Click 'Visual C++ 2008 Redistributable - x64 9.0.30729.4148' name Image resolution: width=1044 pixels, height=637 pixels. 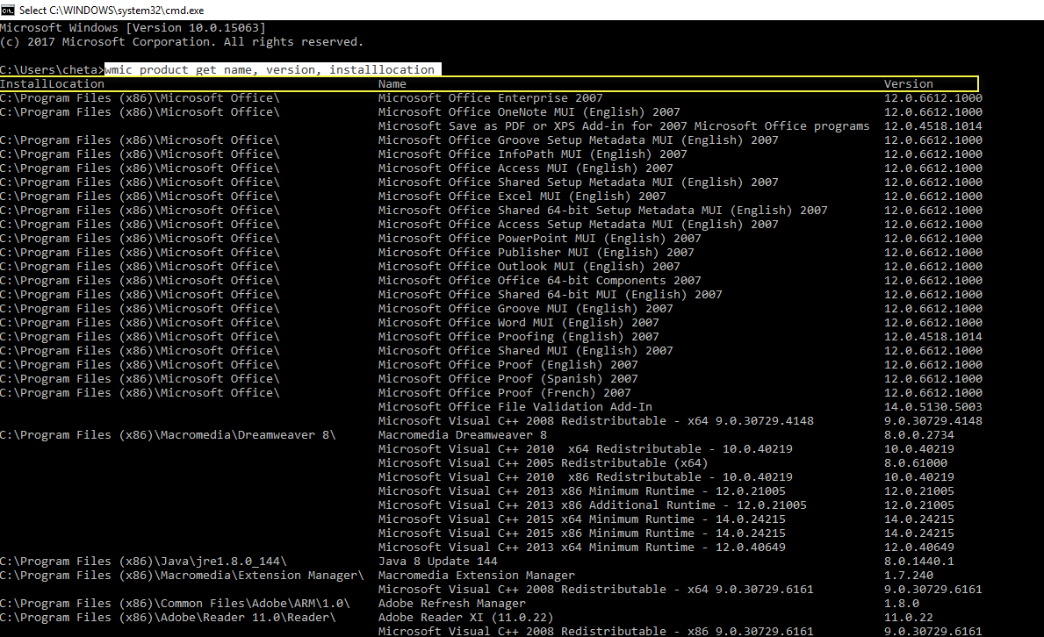[596, 419]
